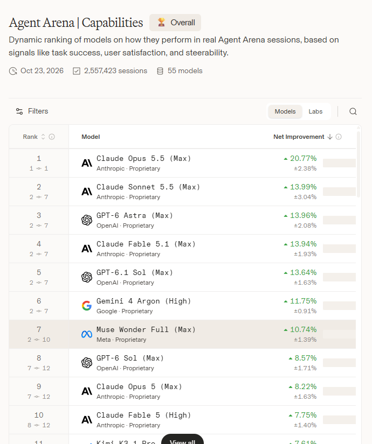Viewport: 372px width, 444px height.
Task: Click the 8.57% net improvement value
Action: point(305,358)
